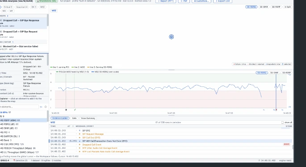Click the RTP Jitter Audio Call Average Event row

pos(171,148)
